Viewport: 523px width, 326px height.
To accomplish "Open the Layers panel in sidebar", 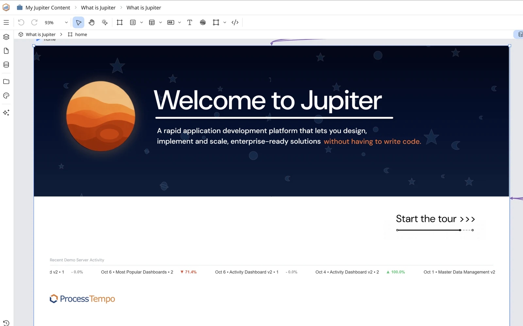I will (6, 37).
